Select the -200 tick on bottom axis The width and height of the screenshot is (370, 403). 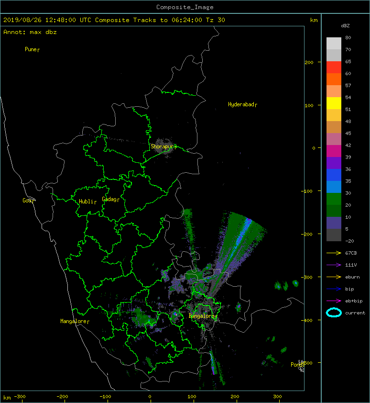pyautogui.click(x=63, y=397)
